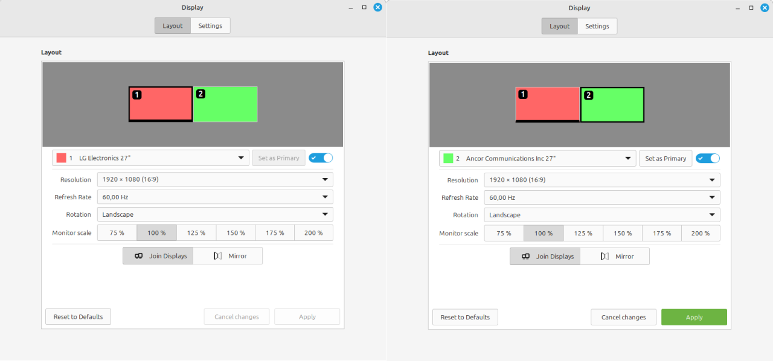Expand Refresh Rate dropdown in Ancor Communications window

[x=601, y=197]
